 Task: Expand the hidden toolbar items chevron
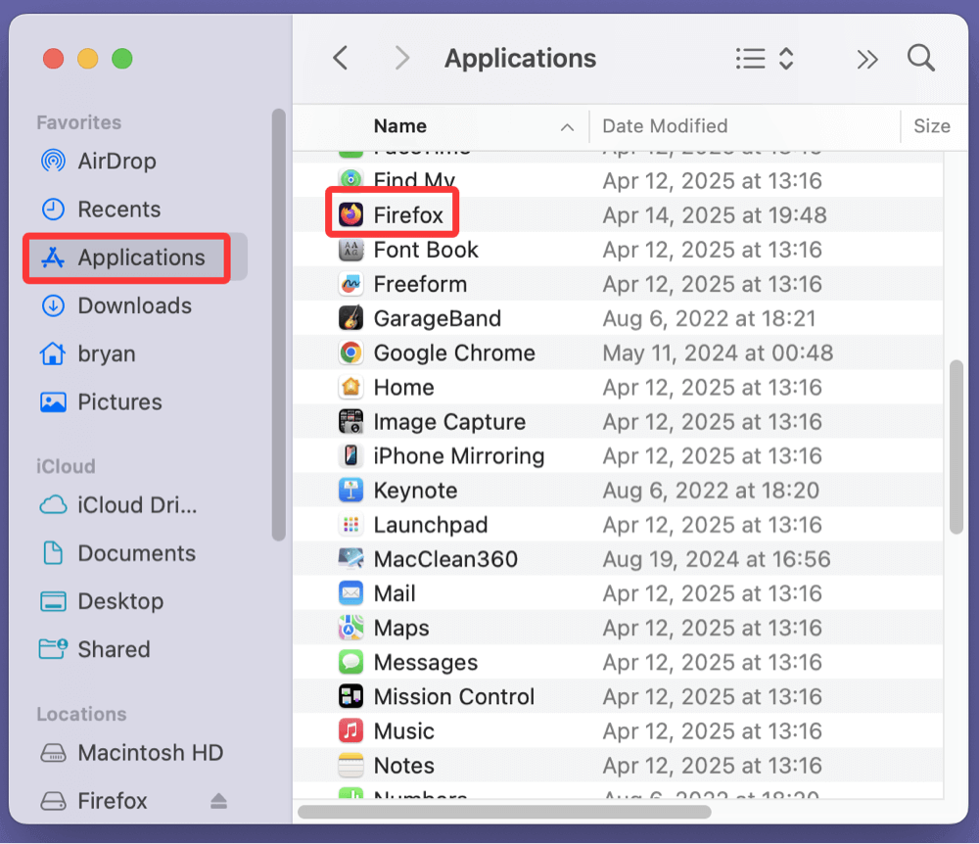pyautogui.click(x=867, y=59)
